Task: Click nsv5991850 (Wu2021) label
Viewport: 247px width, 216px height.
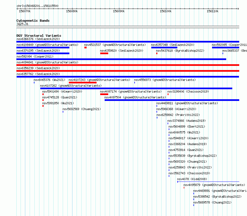Action: [x=58, y=103]
